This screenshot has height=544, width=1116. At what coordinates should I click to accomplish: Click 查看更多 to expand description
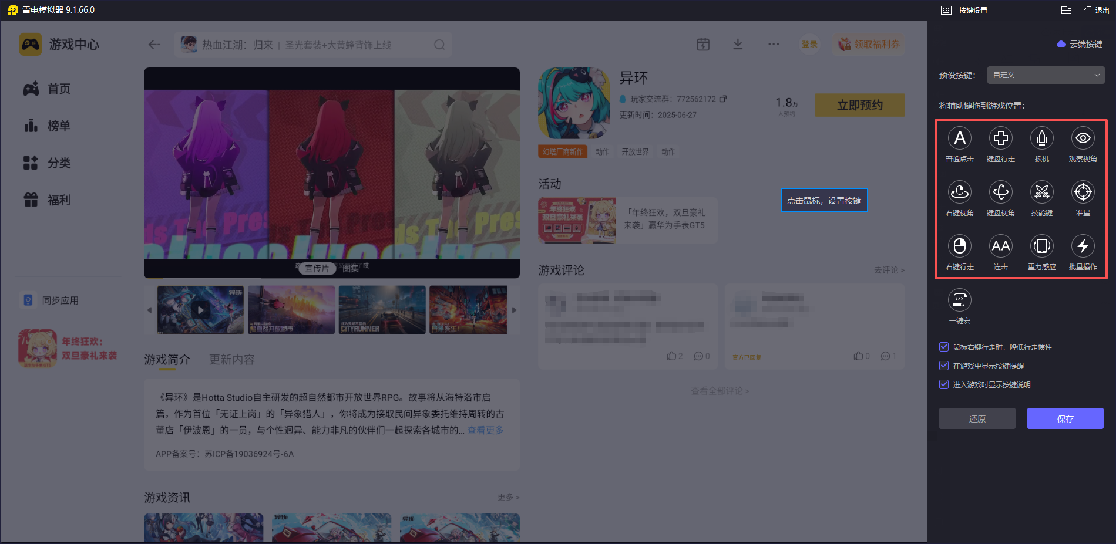(486, 430)
